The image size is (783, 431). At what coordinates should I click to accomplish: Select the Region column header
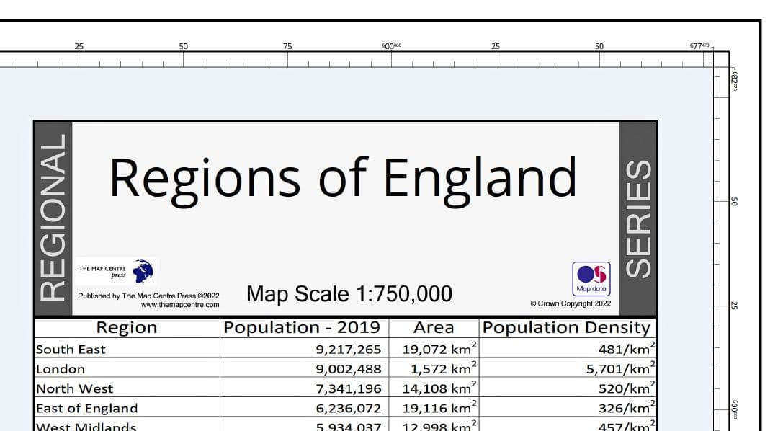126,327
